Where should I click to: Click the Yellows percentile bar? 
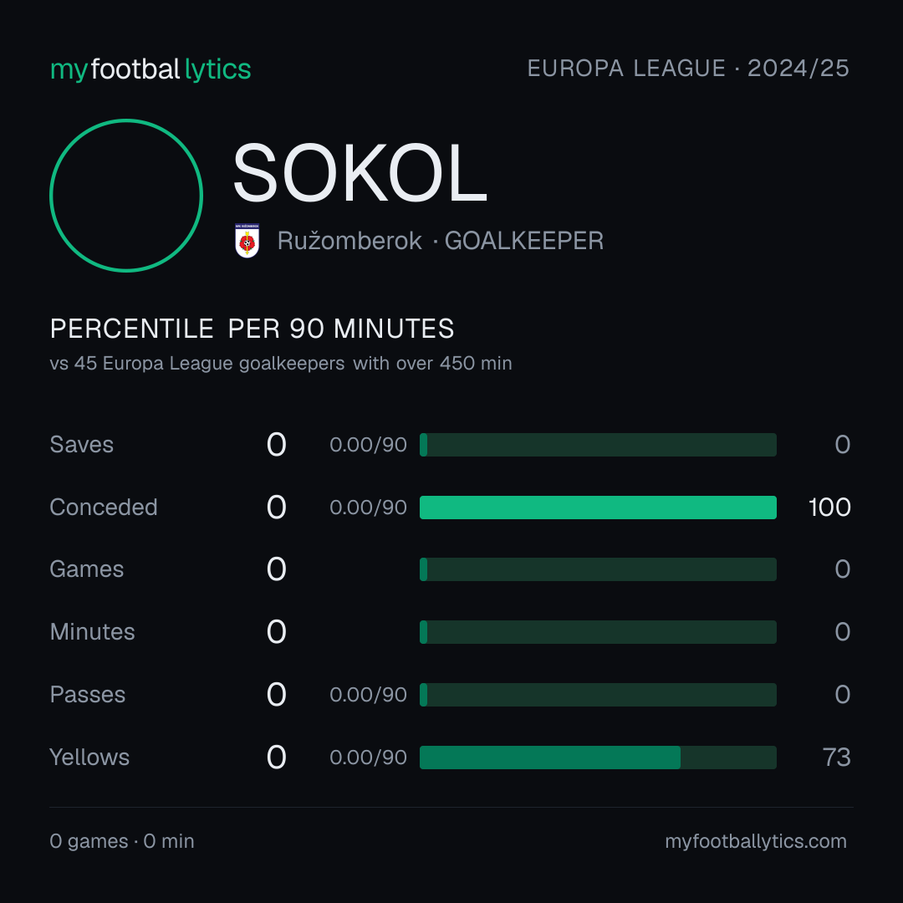click(x=598, y=758)
